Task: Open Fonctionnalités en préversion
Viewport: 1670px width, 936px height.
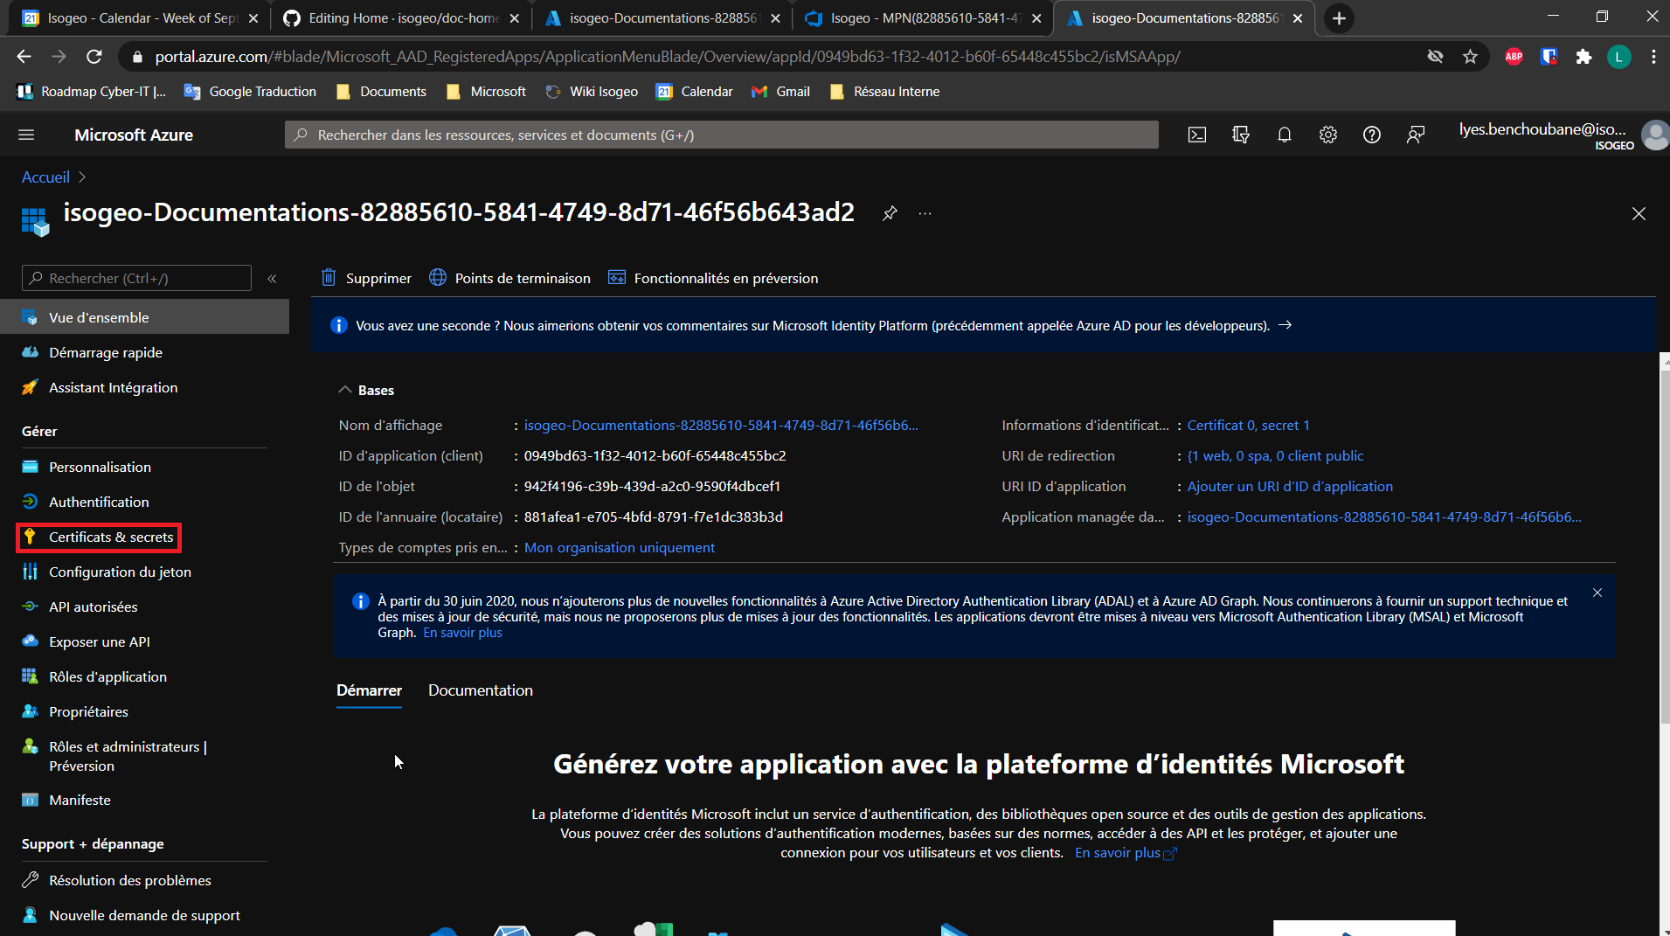Action: (713, 278)
